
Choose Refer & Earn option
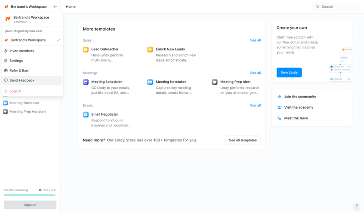32,71
